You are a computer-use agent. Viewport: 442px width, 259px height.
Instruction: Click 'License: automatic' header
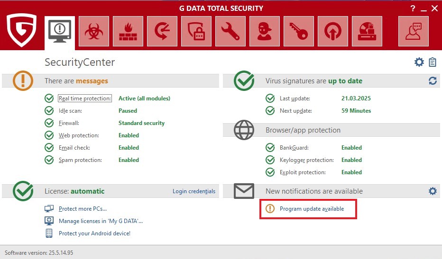pos(74,191)
